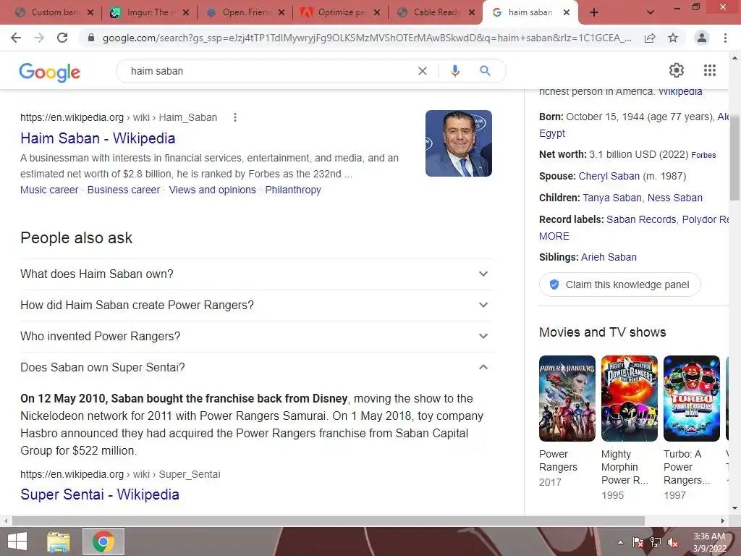Click the browser forward arrow
741x556 pixels.
point(39,38)
